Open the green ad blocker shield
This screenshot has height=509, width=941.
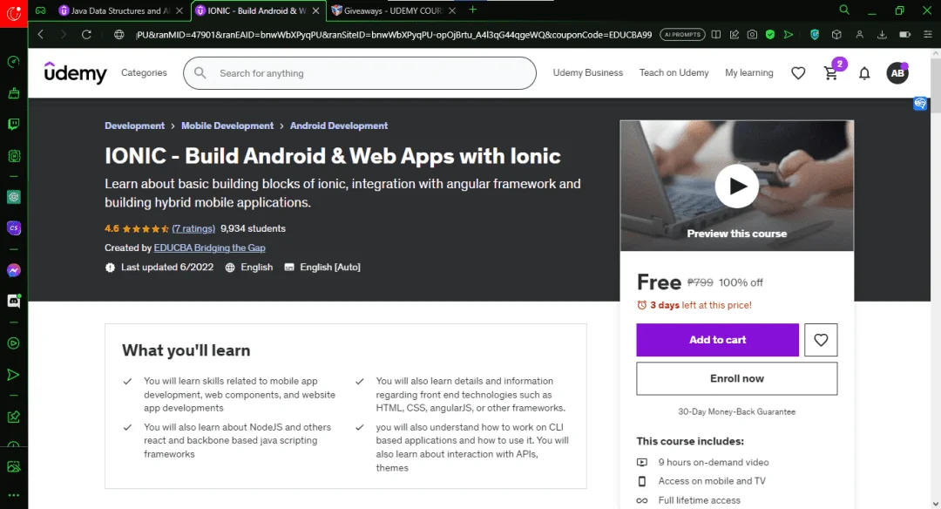point(770,35)
